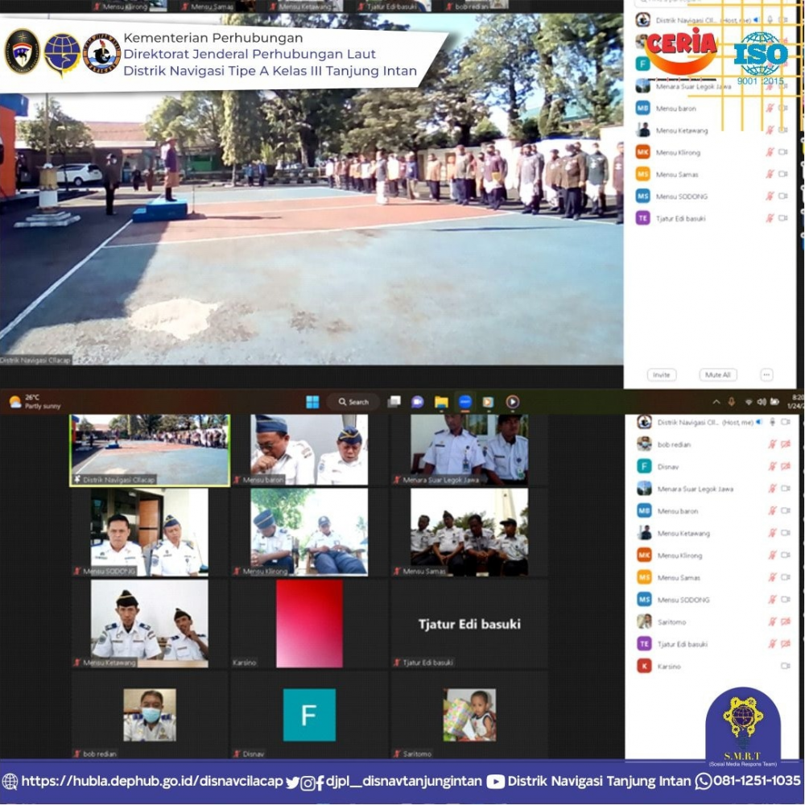Select the Tjatur Edi basuki name tile
The image size is (805, 805).
(469, 624)
